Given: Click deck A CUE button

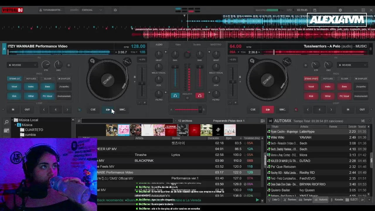Looking at the screenshot, I should click(x=93, y=110).
